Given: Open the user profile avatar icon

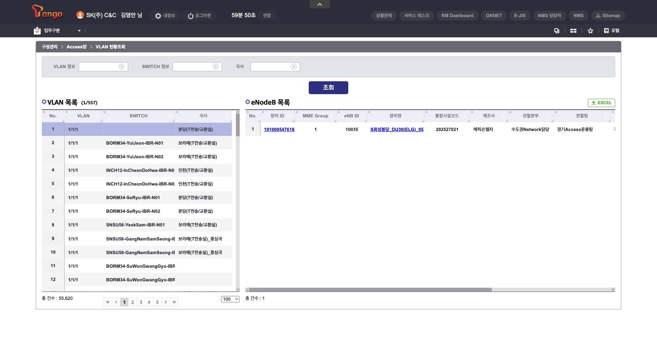Looking at the screenshot, I should 80,15.
